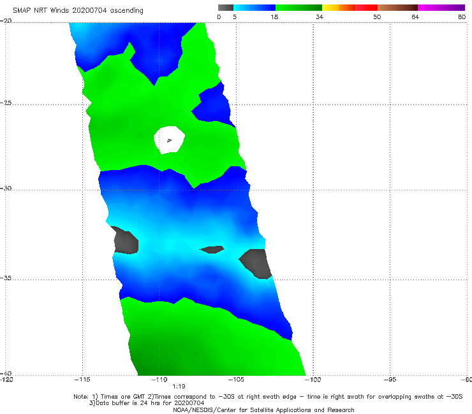Click the yellow-red 34-50 segment of color bar
Viewport: 472px width, 414px height.
(x=350, y=8)
